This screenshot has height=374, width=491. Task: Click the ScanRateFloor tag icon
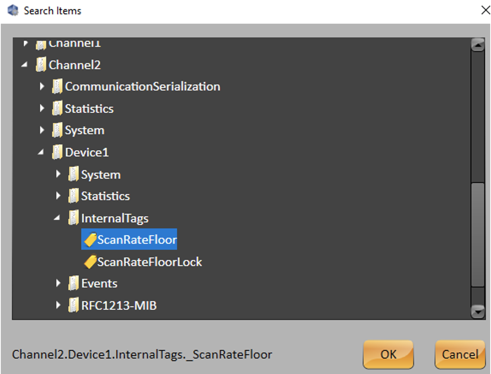pyautogui.click(x=90, y=240)
